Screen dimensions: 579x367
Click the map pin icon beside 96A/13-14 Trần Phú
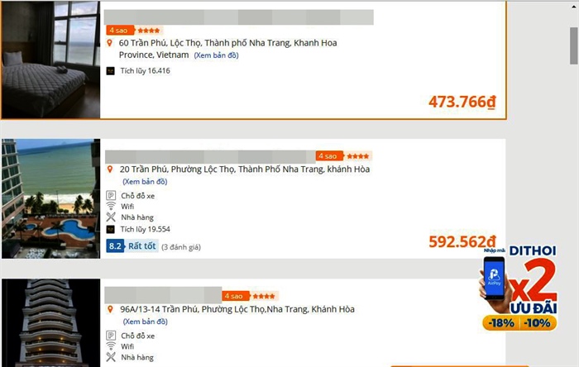(111, 309)
